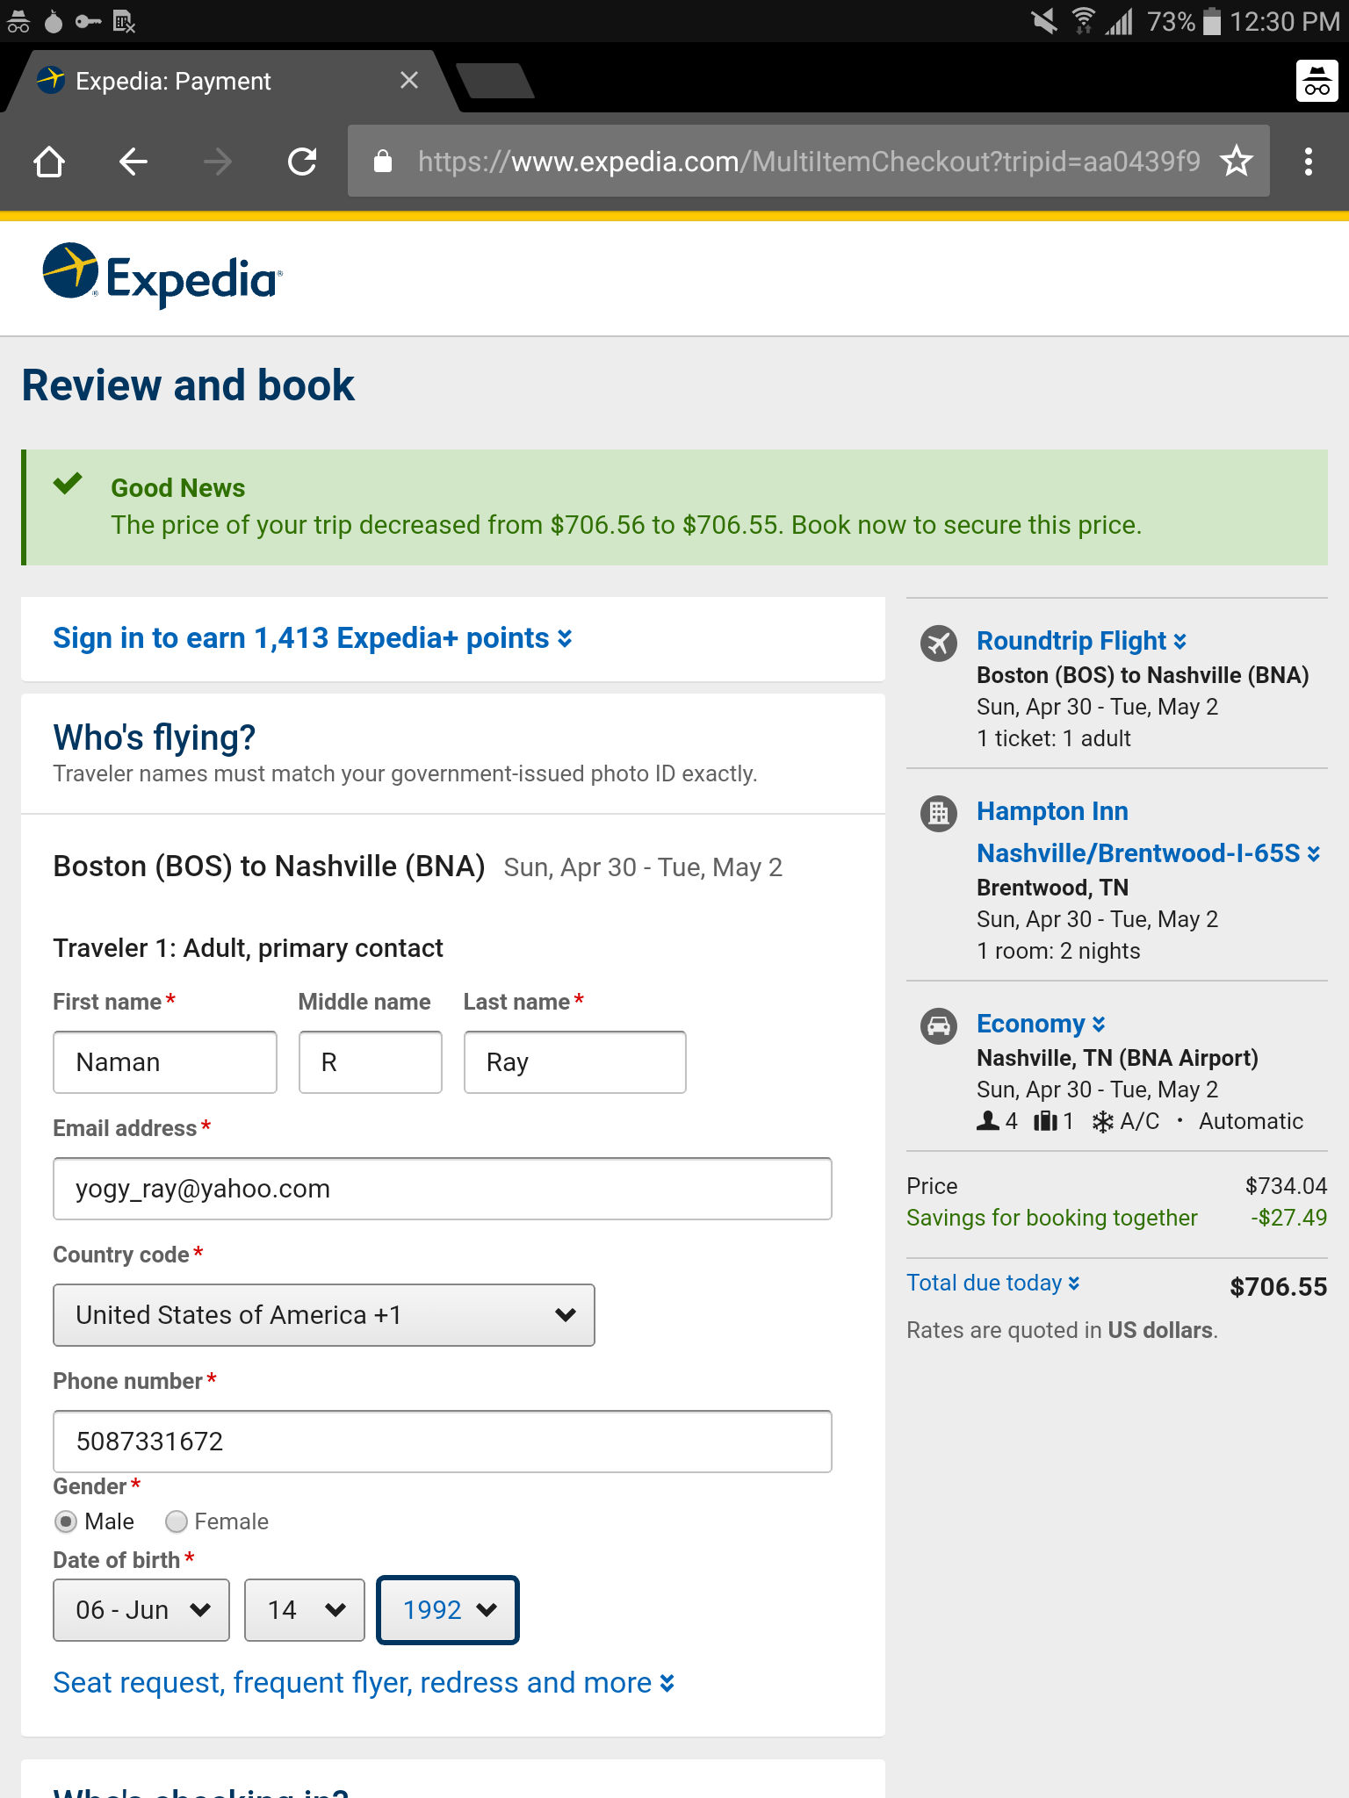This screenshot has height=1798, width=1349.
Task: Open the browser three-dot menu
Action: pos(1309,162)
